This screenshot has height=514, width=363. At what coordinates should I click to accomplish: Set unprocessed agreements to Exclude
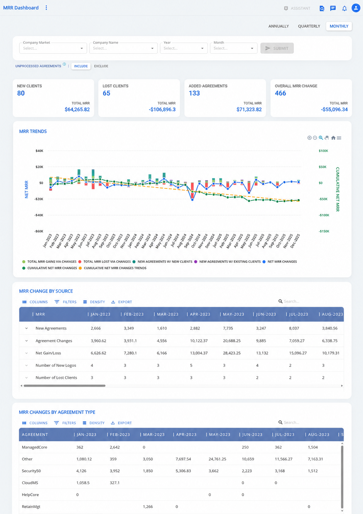(x=101, y=66)
